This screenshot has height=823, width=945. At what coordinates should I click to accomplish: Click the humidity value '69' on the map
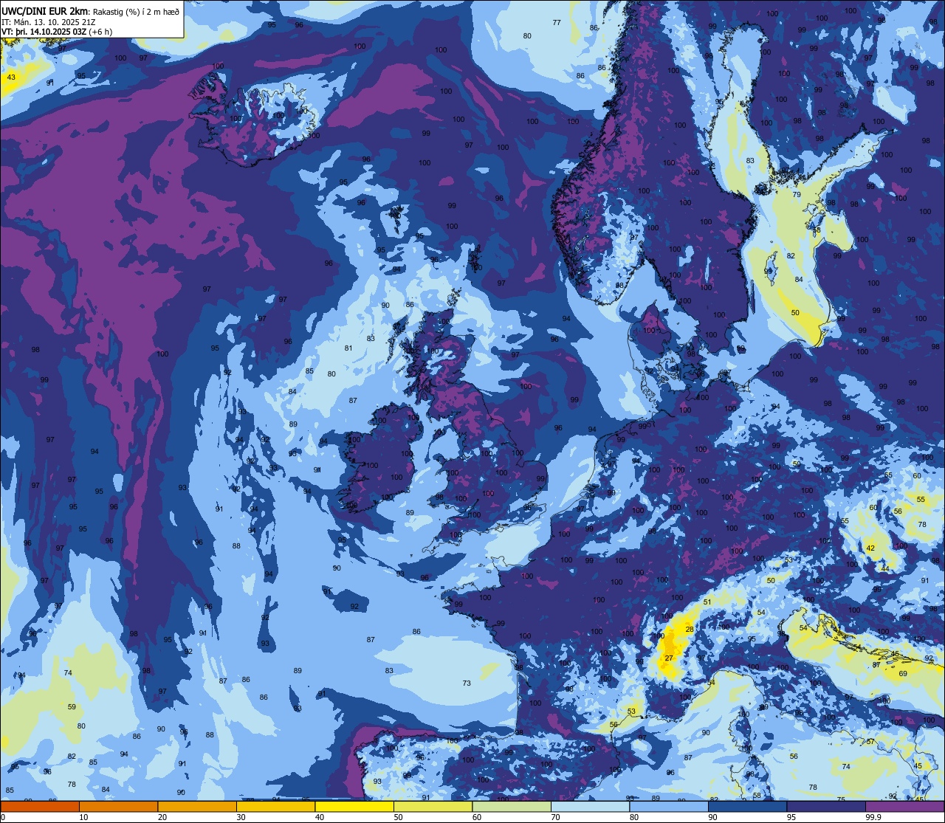coord(903,674)
